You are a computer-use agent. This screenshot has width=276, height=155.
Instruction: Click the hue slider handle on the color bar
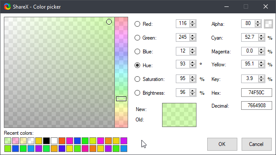(x=121, y=99)
